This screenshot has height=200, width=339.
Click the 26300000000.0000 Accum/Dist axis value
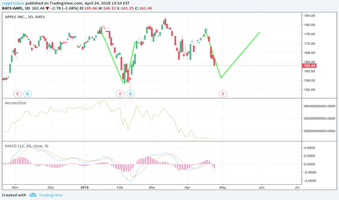click(x=320, y=119)
